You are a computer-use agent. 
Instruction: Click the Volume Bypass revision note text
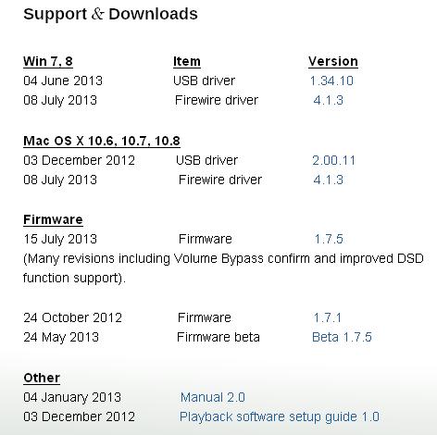(223, 268)
